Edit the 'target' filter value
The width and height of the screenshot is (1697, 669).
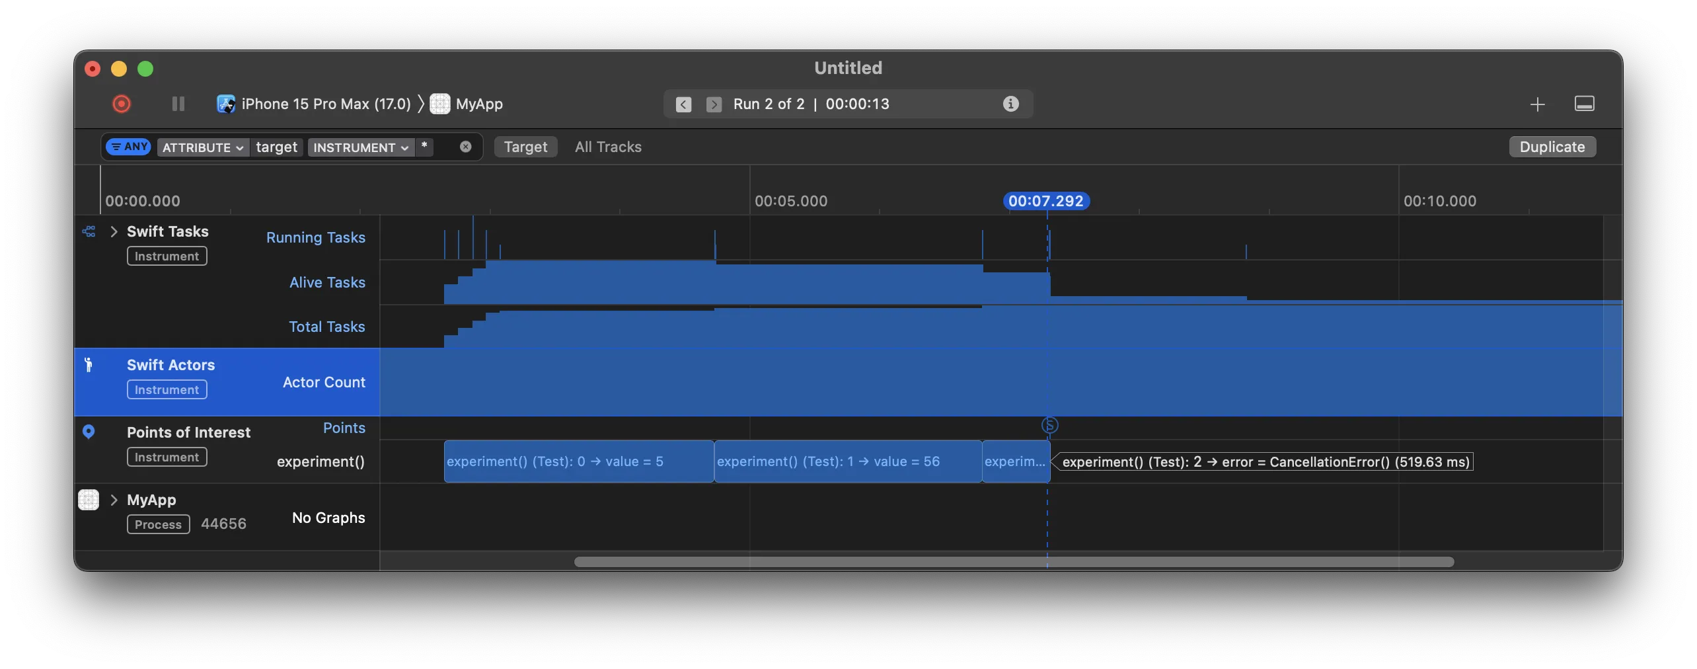click(x=277, y=147)
